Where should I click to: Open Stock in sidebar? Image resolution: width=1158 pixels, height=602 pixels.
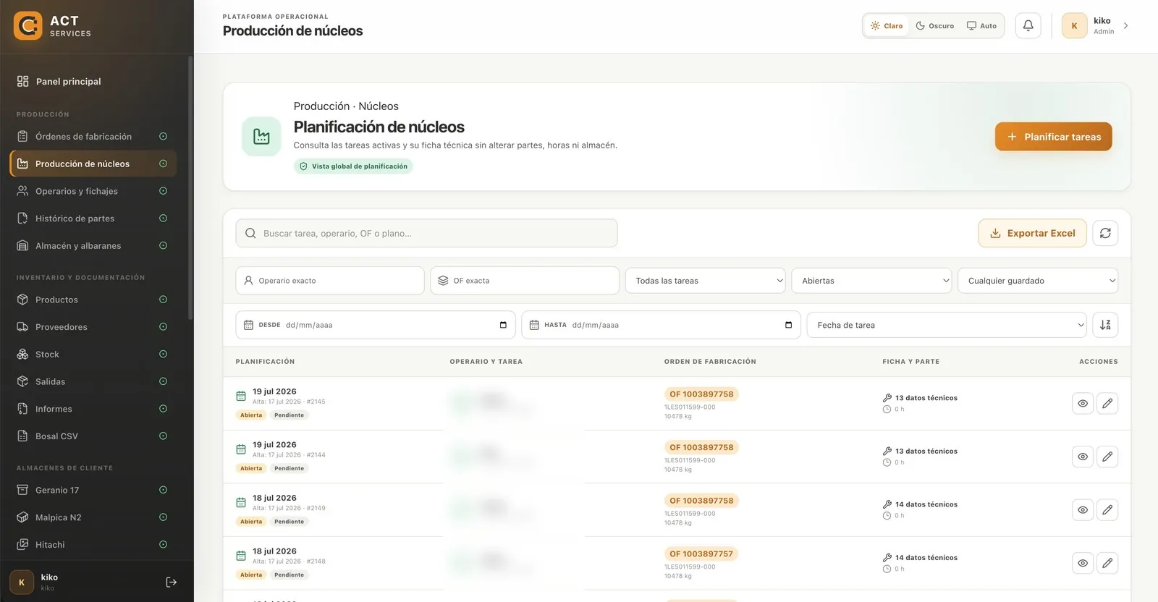tap(93, 355)
